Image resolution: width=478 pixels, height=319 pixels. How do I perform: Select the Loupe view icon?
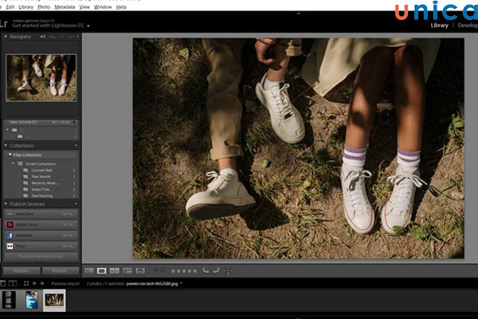(x=102, y=271)
